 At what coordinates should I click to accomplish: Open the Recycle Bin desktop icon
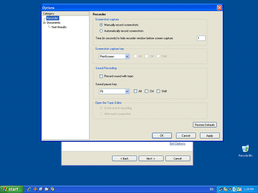(246, 151)
